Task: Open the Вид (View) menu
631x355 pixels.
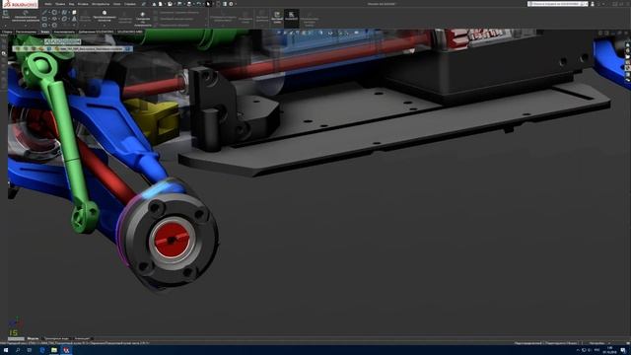Action: (71, 4)
